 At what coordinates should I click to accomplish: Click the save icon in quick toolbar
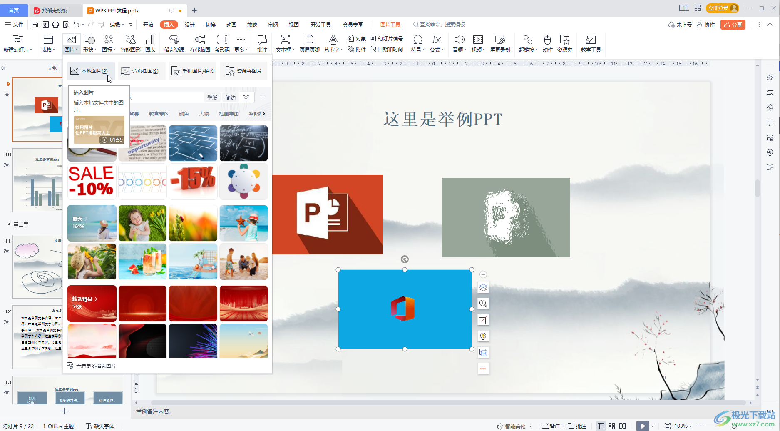tap(35, 25)
